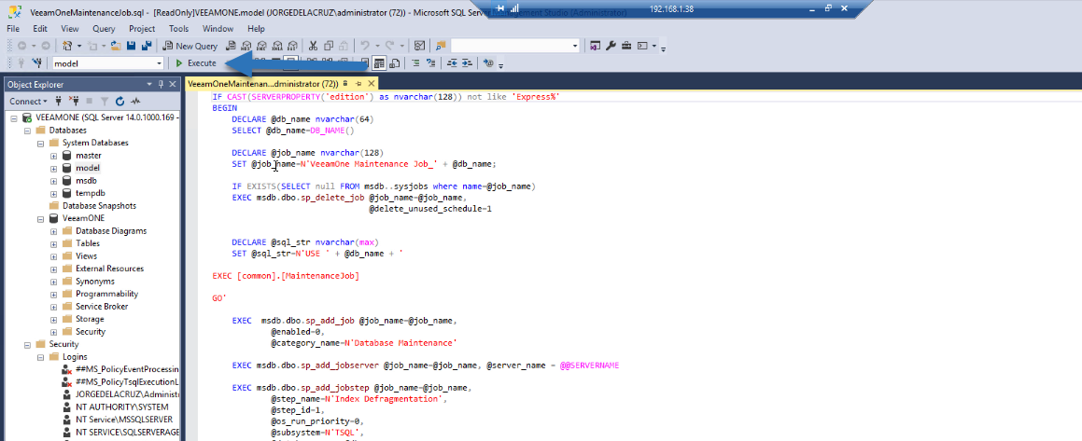Click the pin icon on remote session bar
The height and width of the screenshot is (441, 1082).
point(499,7)
